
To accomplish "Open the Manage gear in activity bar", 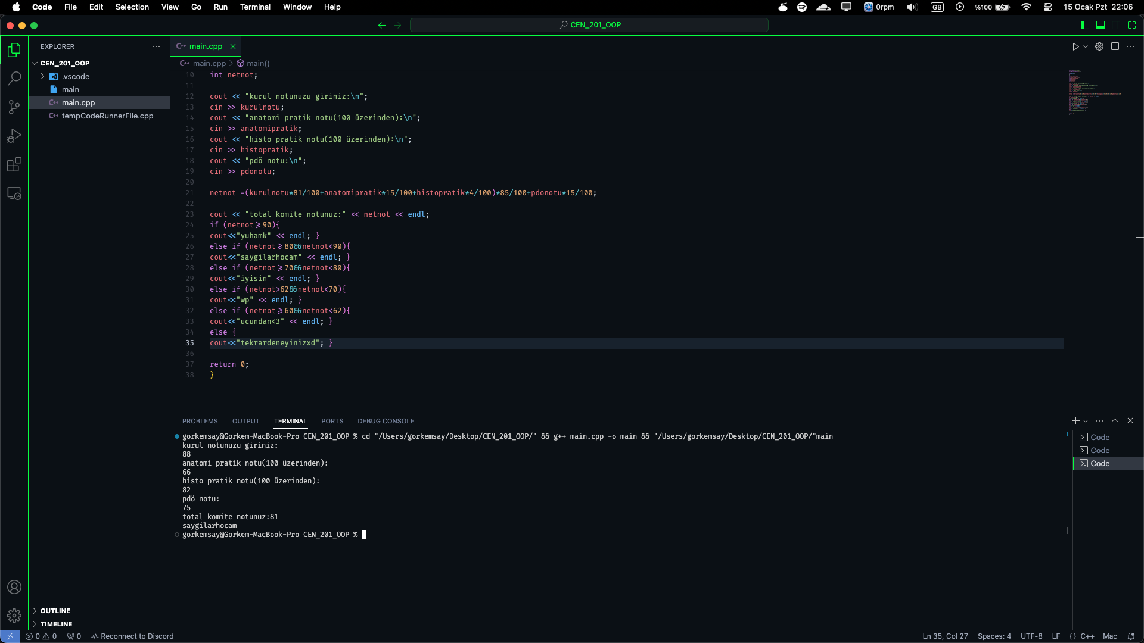I will coord(14,615).
